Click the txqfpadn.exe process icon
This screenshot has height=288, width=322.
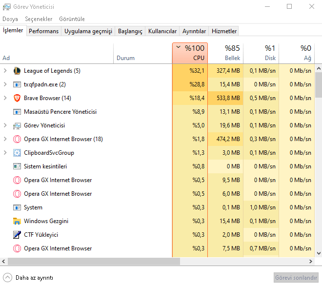17,84
